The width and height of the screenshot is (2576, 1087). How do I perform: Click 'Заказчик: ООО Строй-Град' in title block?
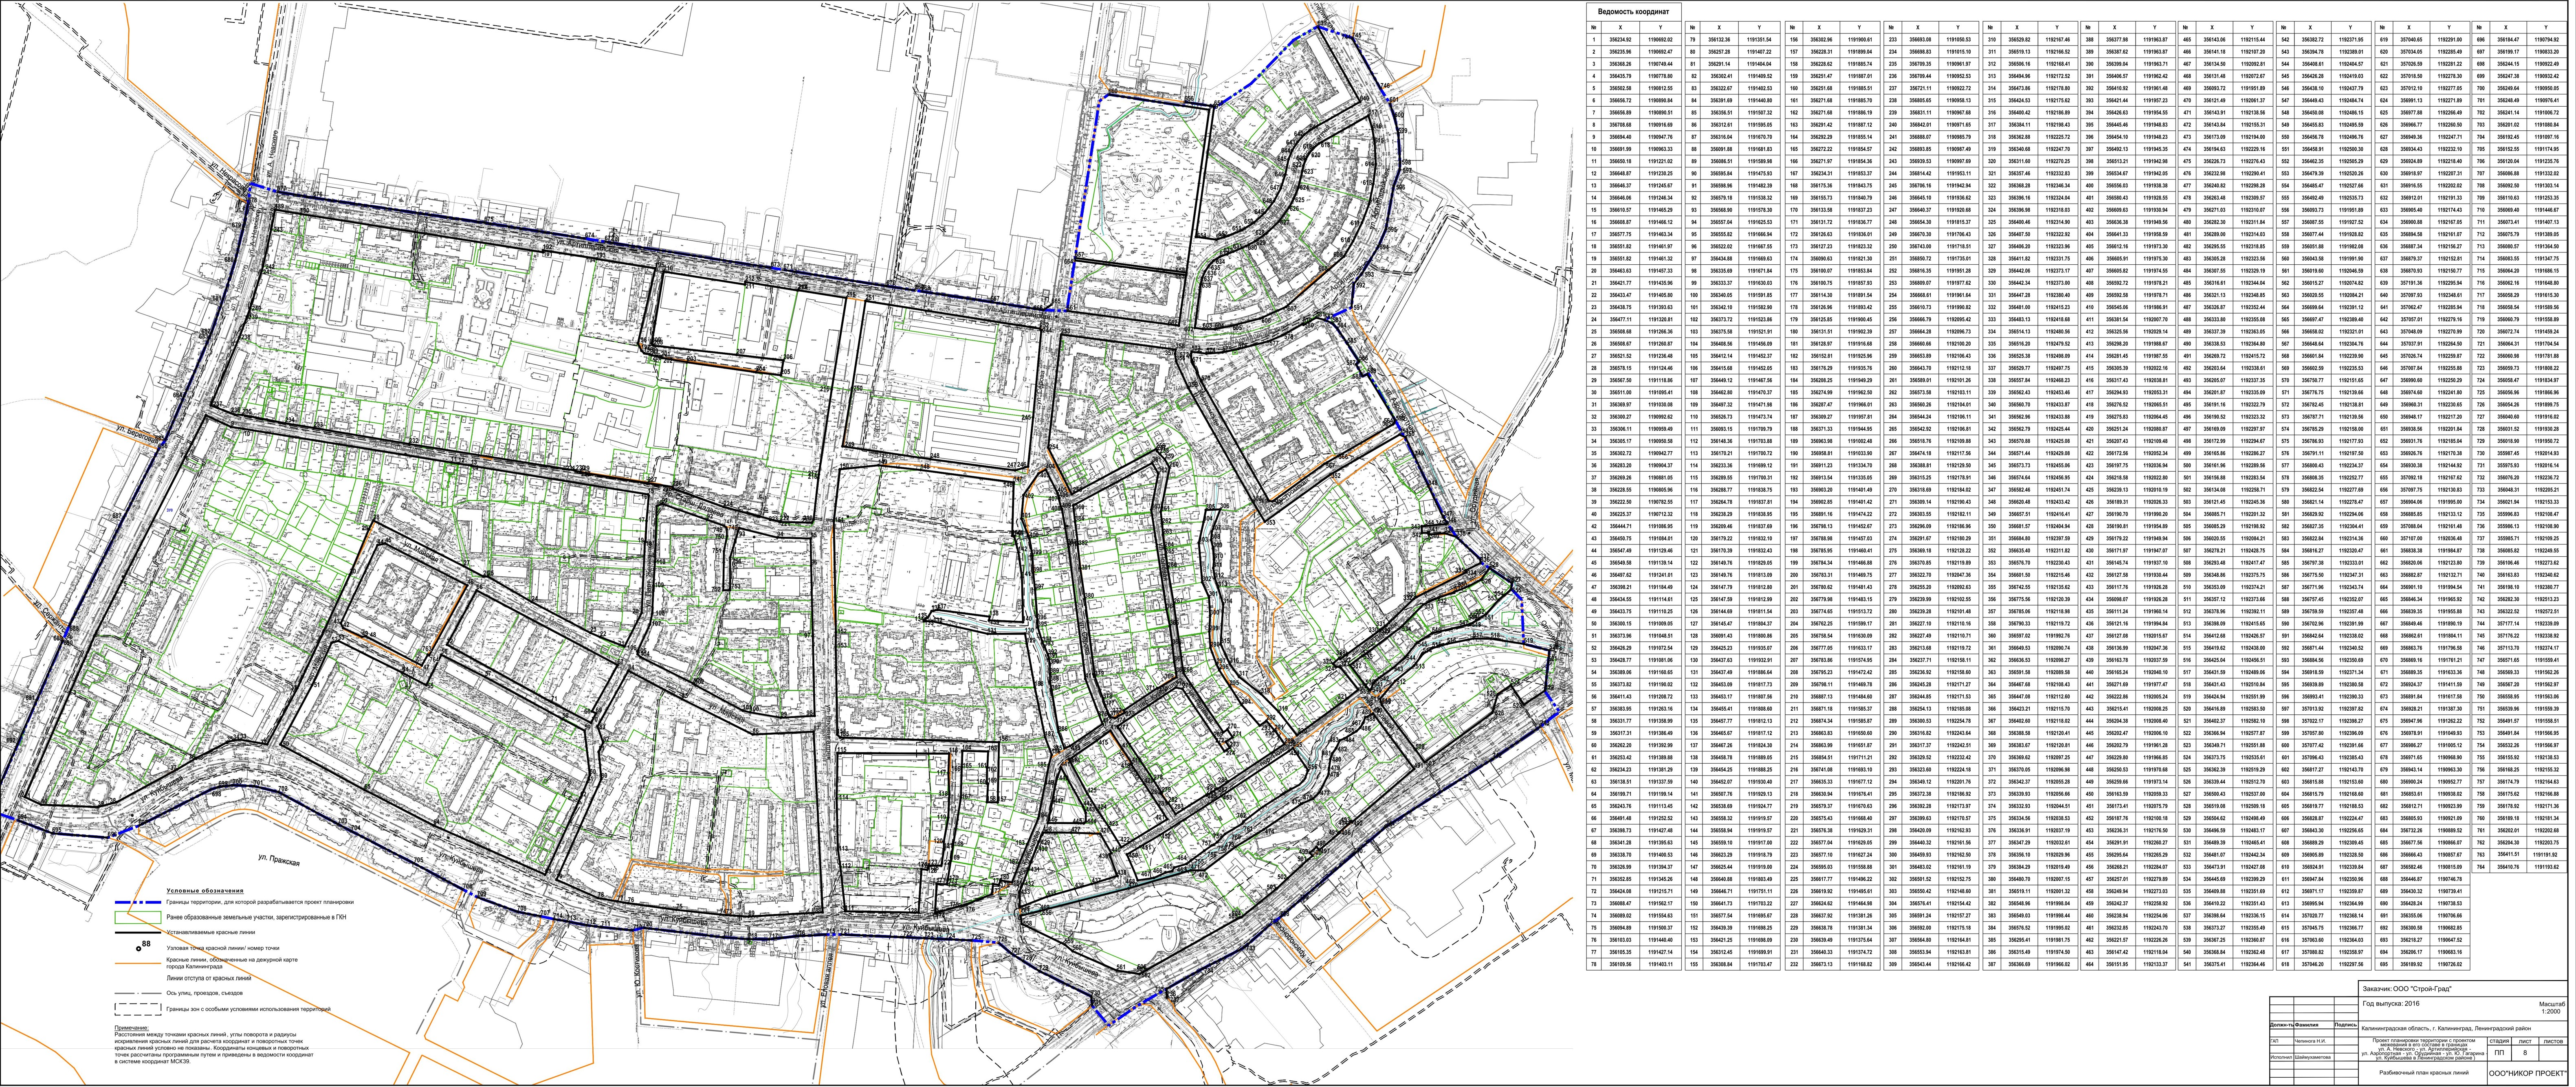(x=2407, y=989)
